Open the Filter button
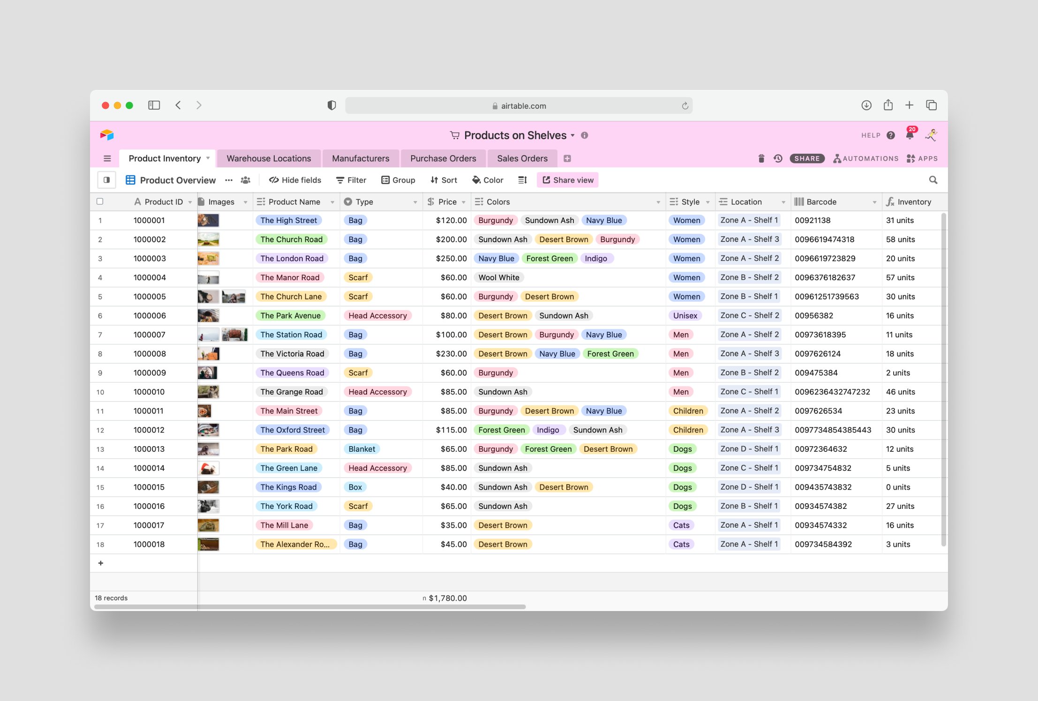The image size is (1038, 701). click(x=351, y=180)
